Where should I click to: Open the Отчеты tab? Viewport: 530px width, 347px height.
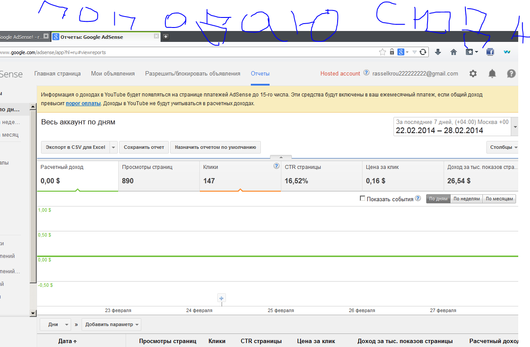coord(260,73)
